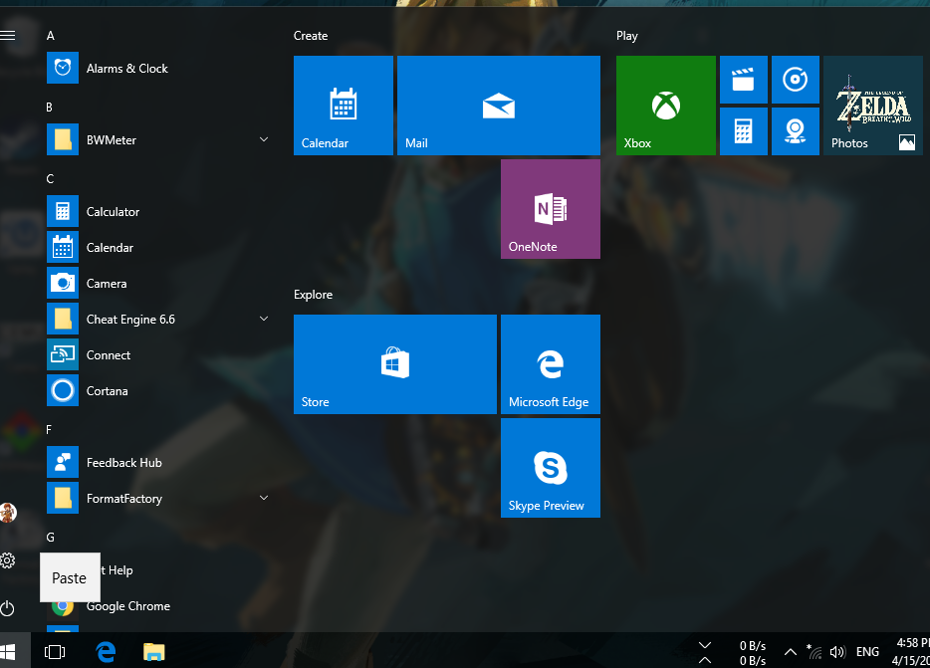
Task: Launch Google Chrome from the app list
Action: 157,605
